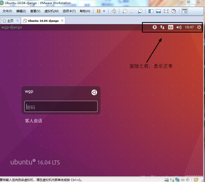Click the CD/DVD drive status icon

[x=172, y=180]
